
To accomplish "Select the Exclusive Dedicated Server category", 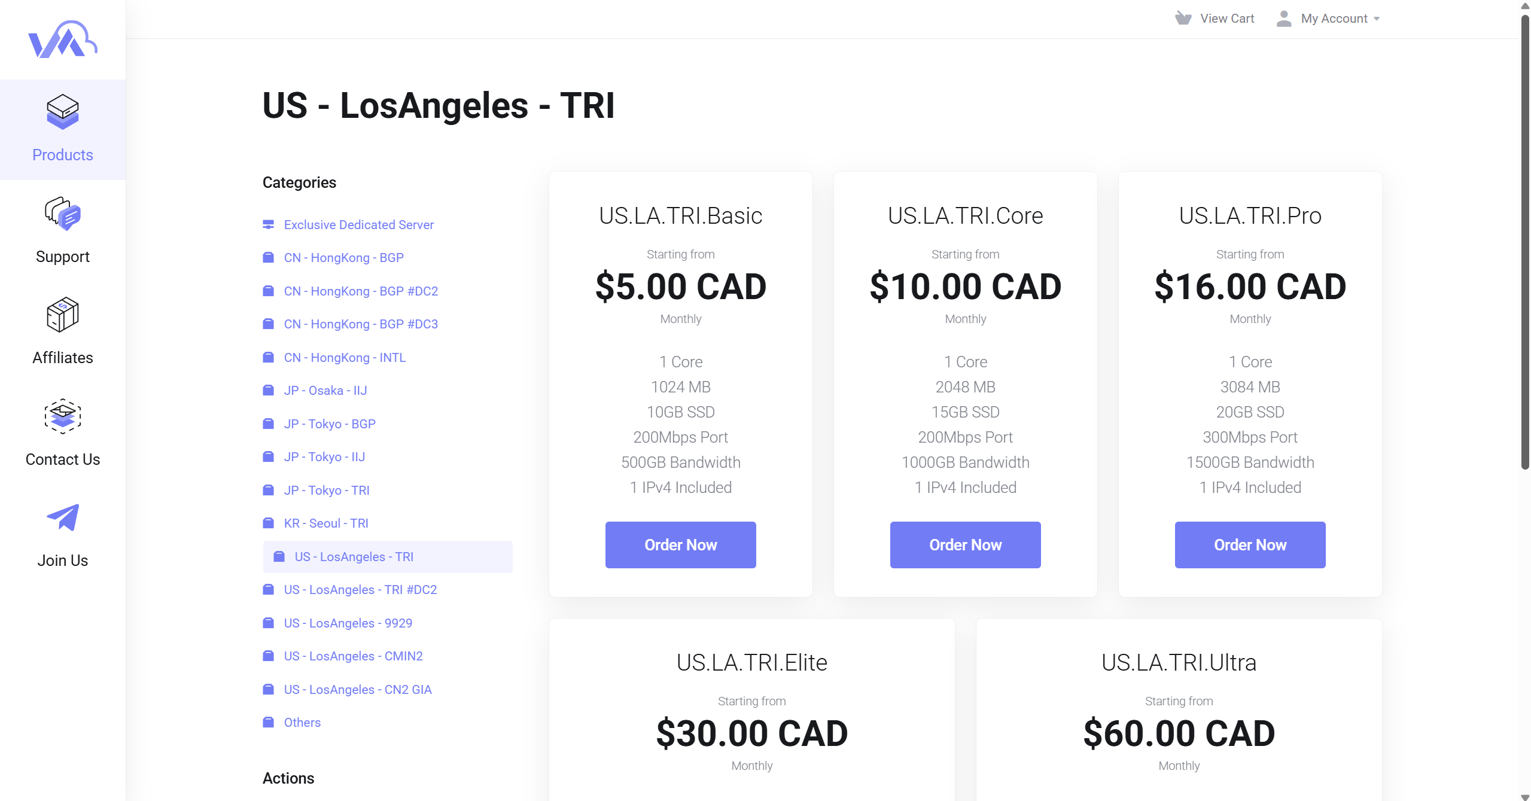I will pos(358,225).
